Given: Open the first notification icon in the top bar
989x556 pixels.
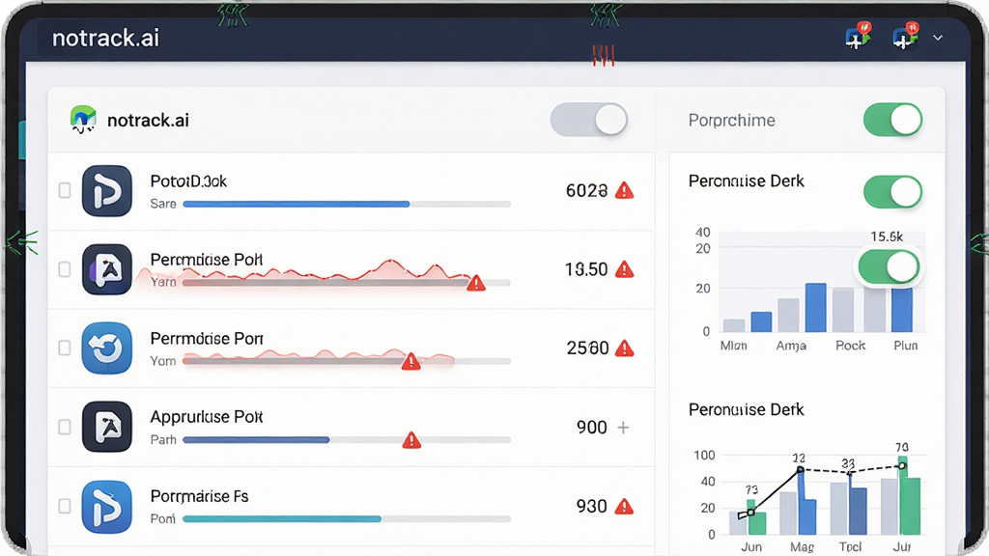Looking at the screenshot, I should coord(858,37).
